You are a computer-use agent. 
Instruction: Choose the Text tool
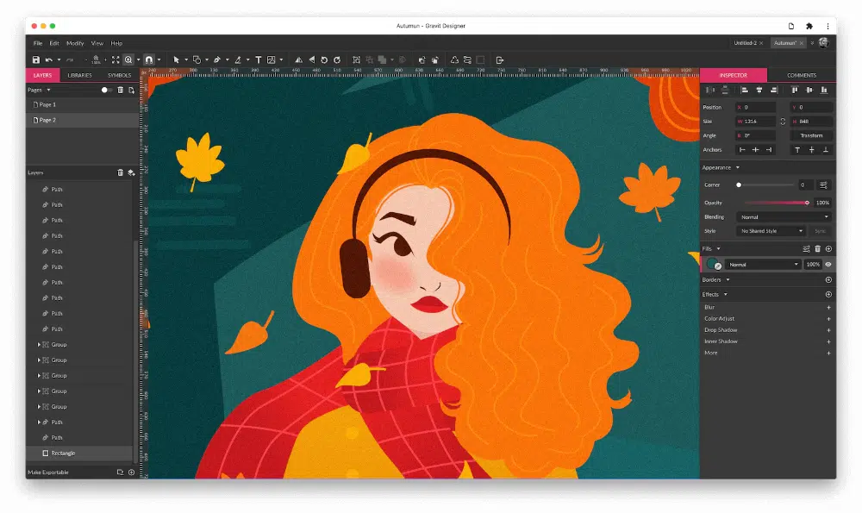click(258, 59)
